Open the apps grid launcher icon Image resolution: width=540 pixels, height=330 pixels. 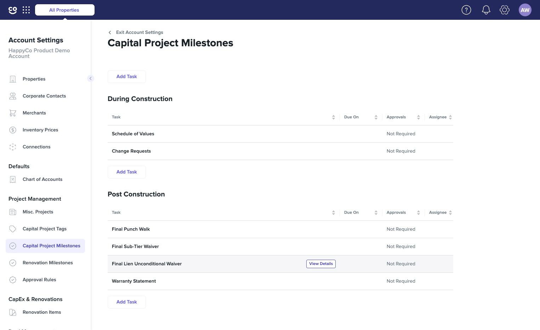[26, 10]
